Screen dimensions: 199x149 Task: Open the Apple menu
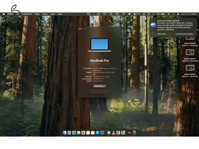click(4, 14)
